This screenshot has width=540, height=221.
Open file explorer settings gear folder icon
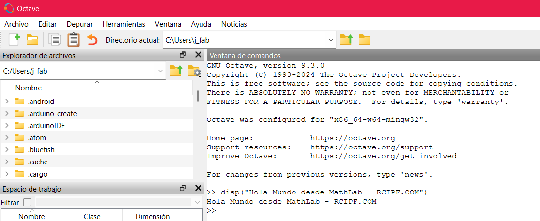click(194, 71)
